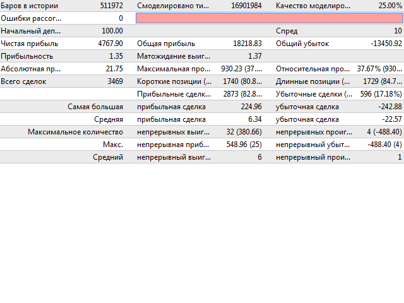Click the "Общий убыток" value -13450.92
The image size is (404, 303).
click(x=384, y=44)
